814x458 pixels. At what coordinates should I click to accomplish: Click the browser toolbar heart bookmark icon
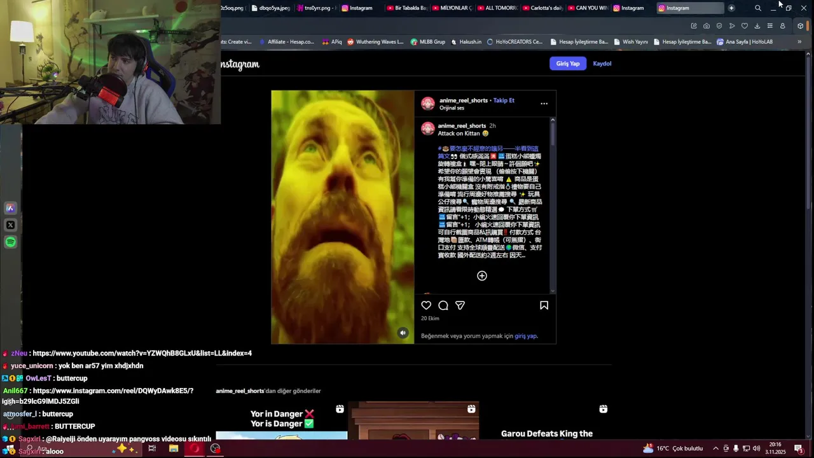(745, 26)
